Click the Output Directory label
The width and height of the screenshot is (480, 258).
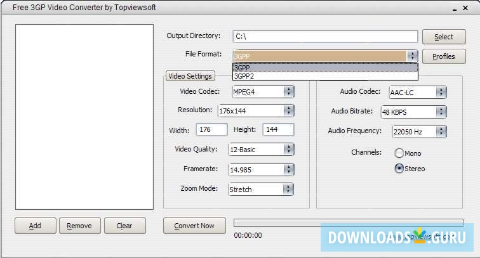pos(194,35)
